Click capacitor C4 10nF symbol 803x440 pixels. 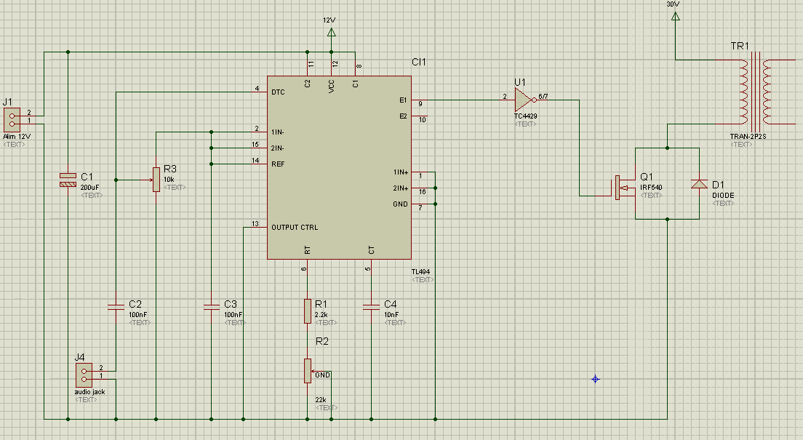371,307
